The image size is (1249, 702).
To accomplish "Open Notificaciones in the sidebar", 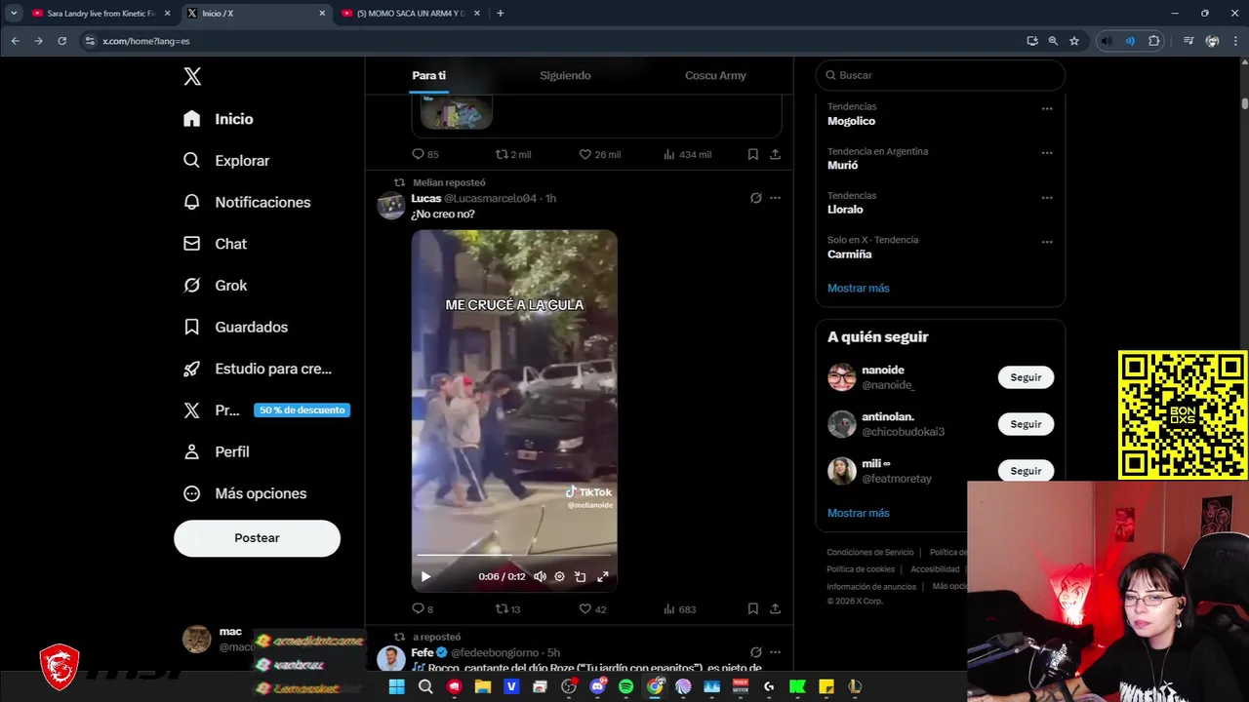I will [x=248, y=202].
